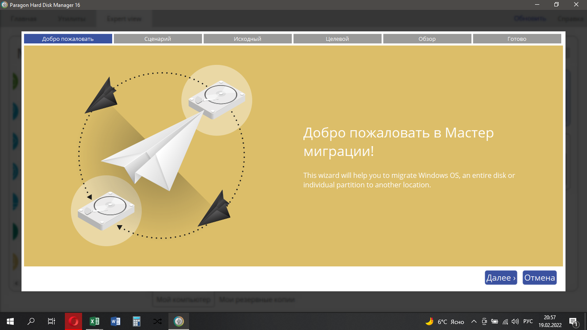Click the Wi-Fi network icon in the tray
Screen dimensions: 587x330
click(x=504, y=321)
